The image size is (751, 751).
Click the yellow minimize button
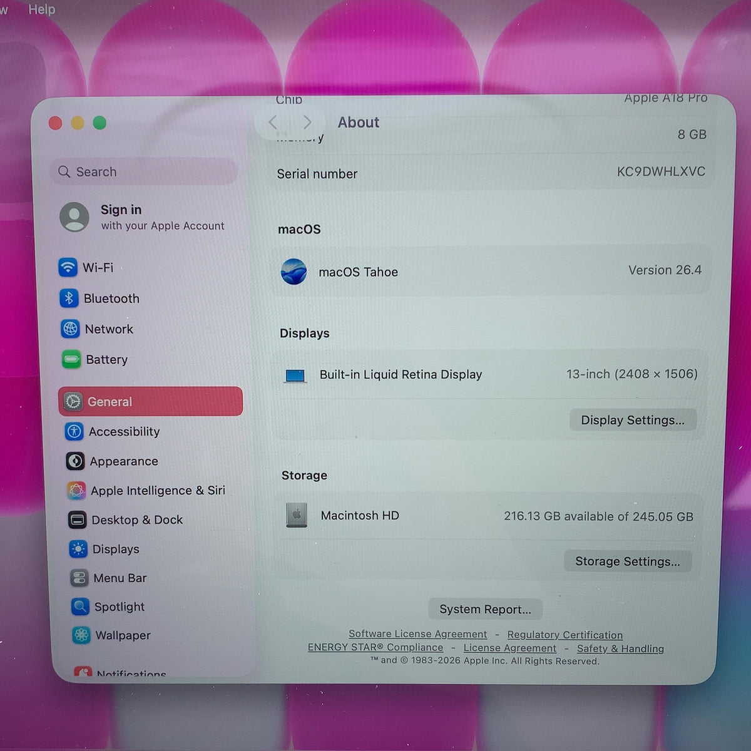pyautogui.click(x=78, y=123)
